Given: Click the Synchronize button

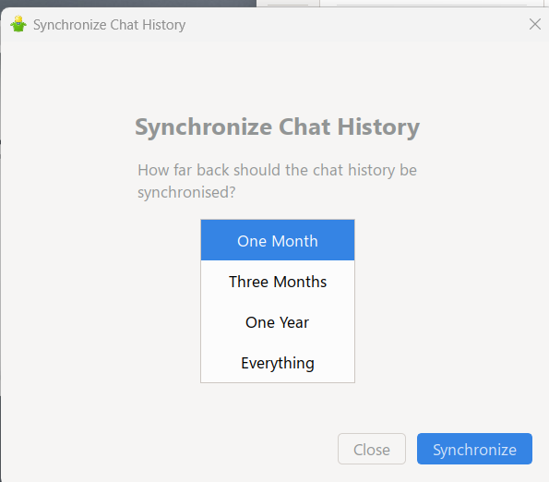Looking at the screenshot, I should click(474, 449).
